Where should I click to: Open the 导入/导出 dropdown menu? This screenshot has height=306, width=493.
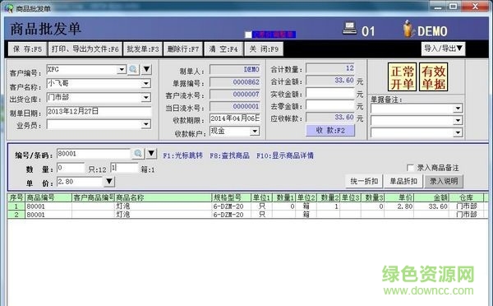[444, 49]
